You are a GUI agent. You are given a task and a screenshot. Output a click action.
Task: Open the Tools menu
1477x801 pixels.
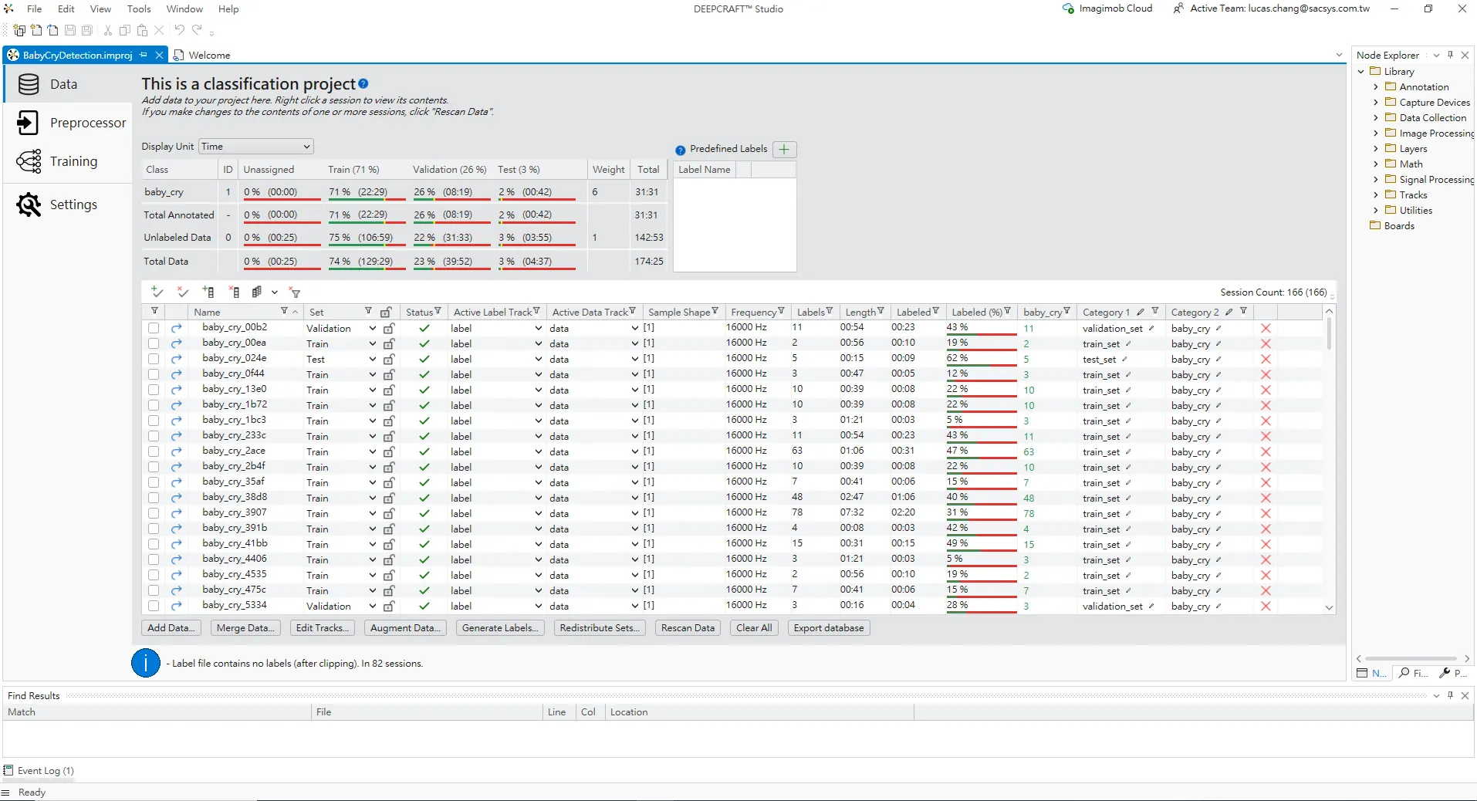click(139, 9)
